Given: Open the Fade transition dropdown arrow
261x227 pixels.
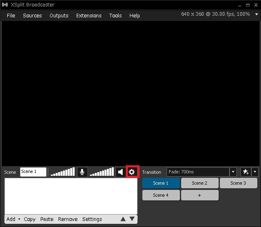Looking at the screenshot, I should pyautogui.click(x=233, y=172).
